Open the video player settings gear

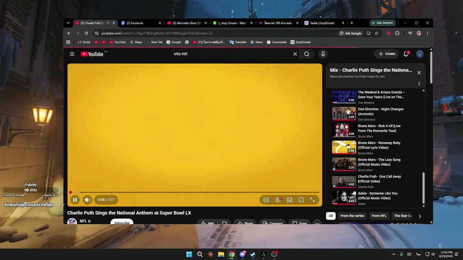[278, 200]
